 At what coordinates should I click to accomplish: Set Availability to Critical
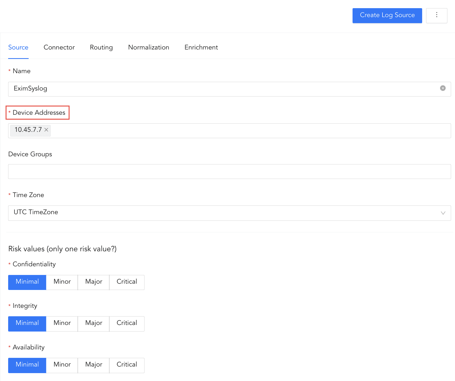[x=127, y=365]
